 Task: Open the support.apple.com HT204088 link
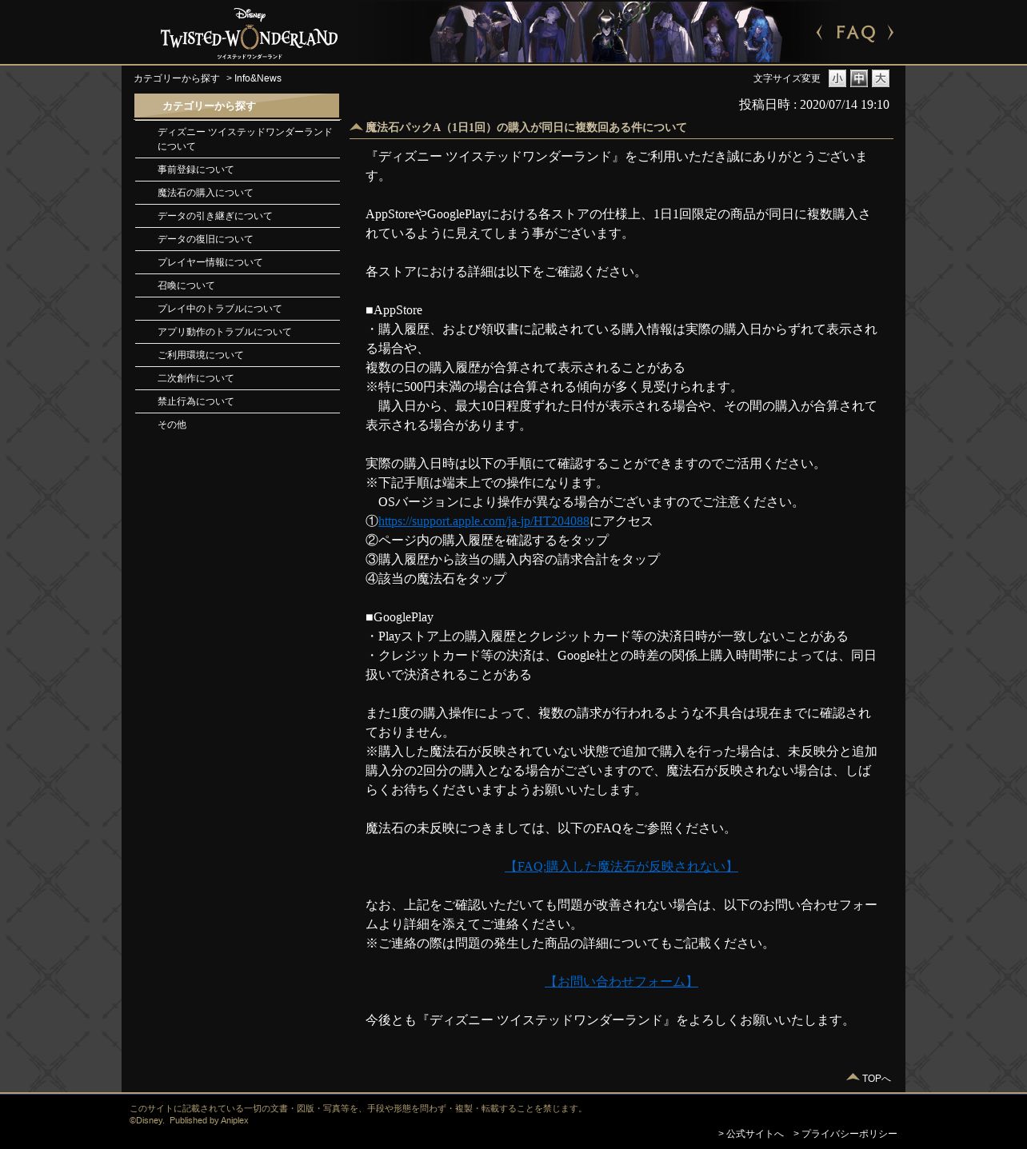pyautogui.click(x=483, y=521)
